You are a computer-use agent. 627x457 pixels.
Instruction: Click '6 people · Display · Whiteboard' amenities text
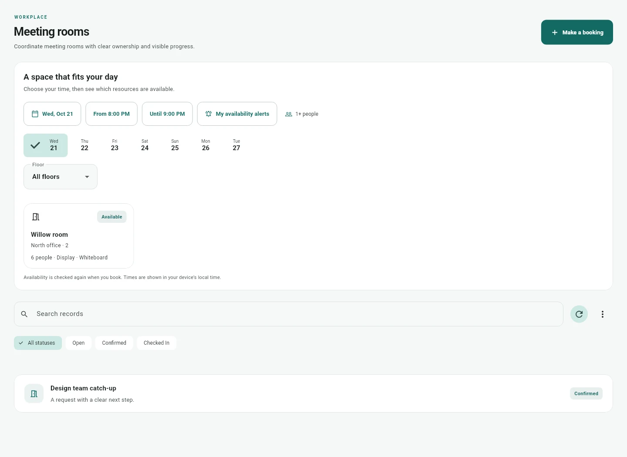point(69,258)
